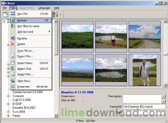Click the Slide Show icon
The image size is (168, 123).
click(x=13, y=81)
